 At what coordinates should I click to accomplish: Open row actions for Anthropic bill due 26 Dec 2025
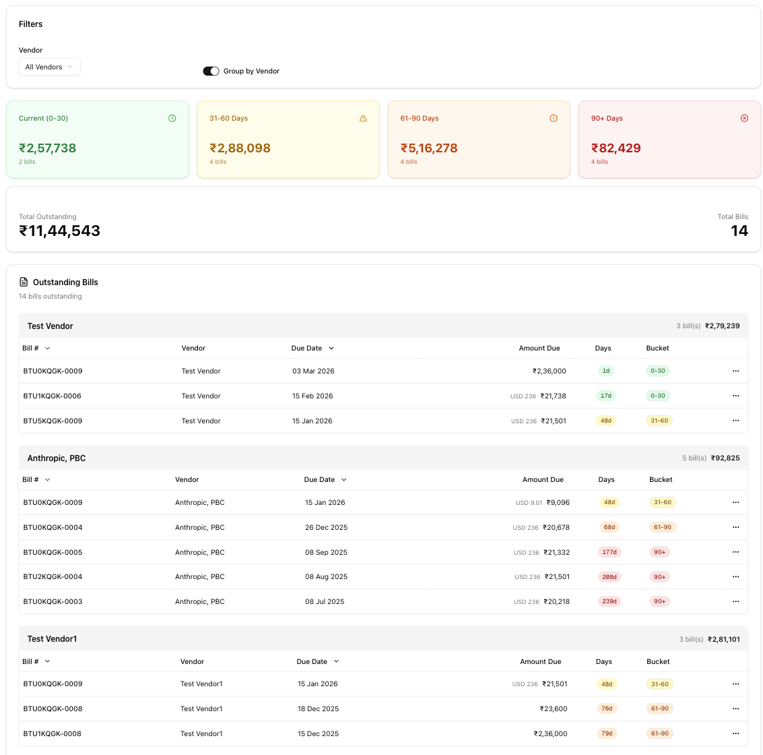tap(735, 527)
